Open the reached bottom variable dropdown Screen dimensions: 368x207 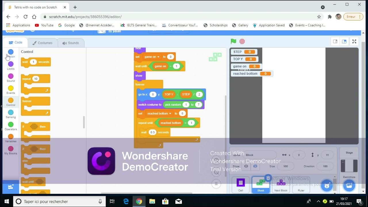159,114
